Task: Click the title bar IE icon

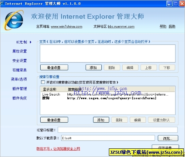Action: click(x=2, y=4)
